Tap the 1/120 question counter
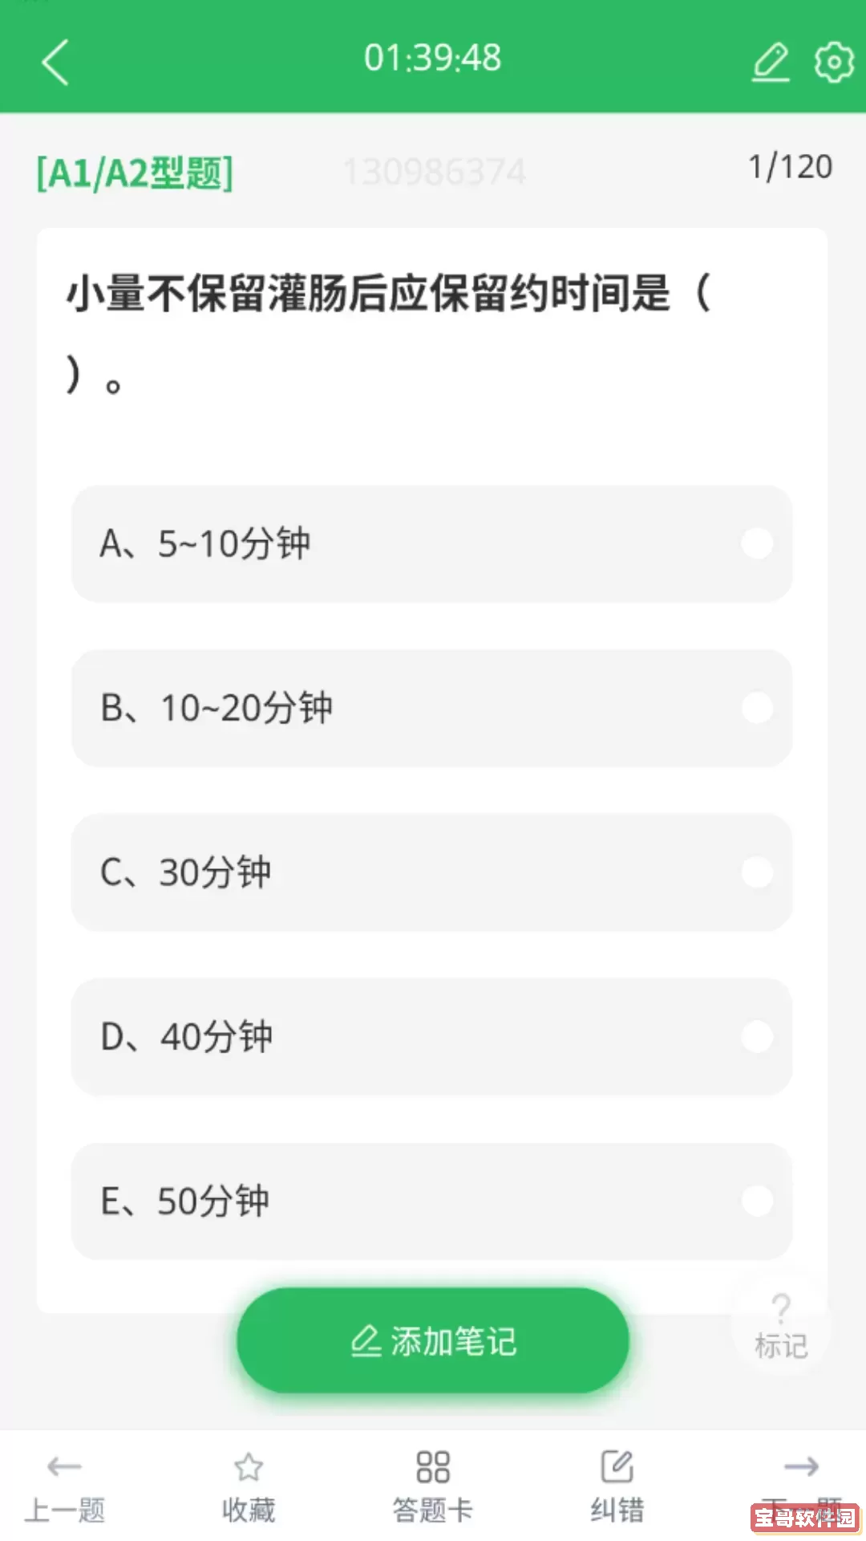Viewport: 866px width, 1541px height. [790, 167]
